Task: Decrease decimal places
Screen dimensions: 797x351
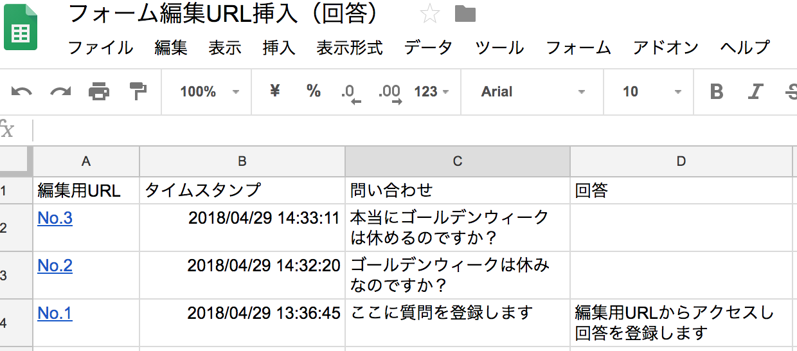Action: pyautogui.click(x=352, y=93)
